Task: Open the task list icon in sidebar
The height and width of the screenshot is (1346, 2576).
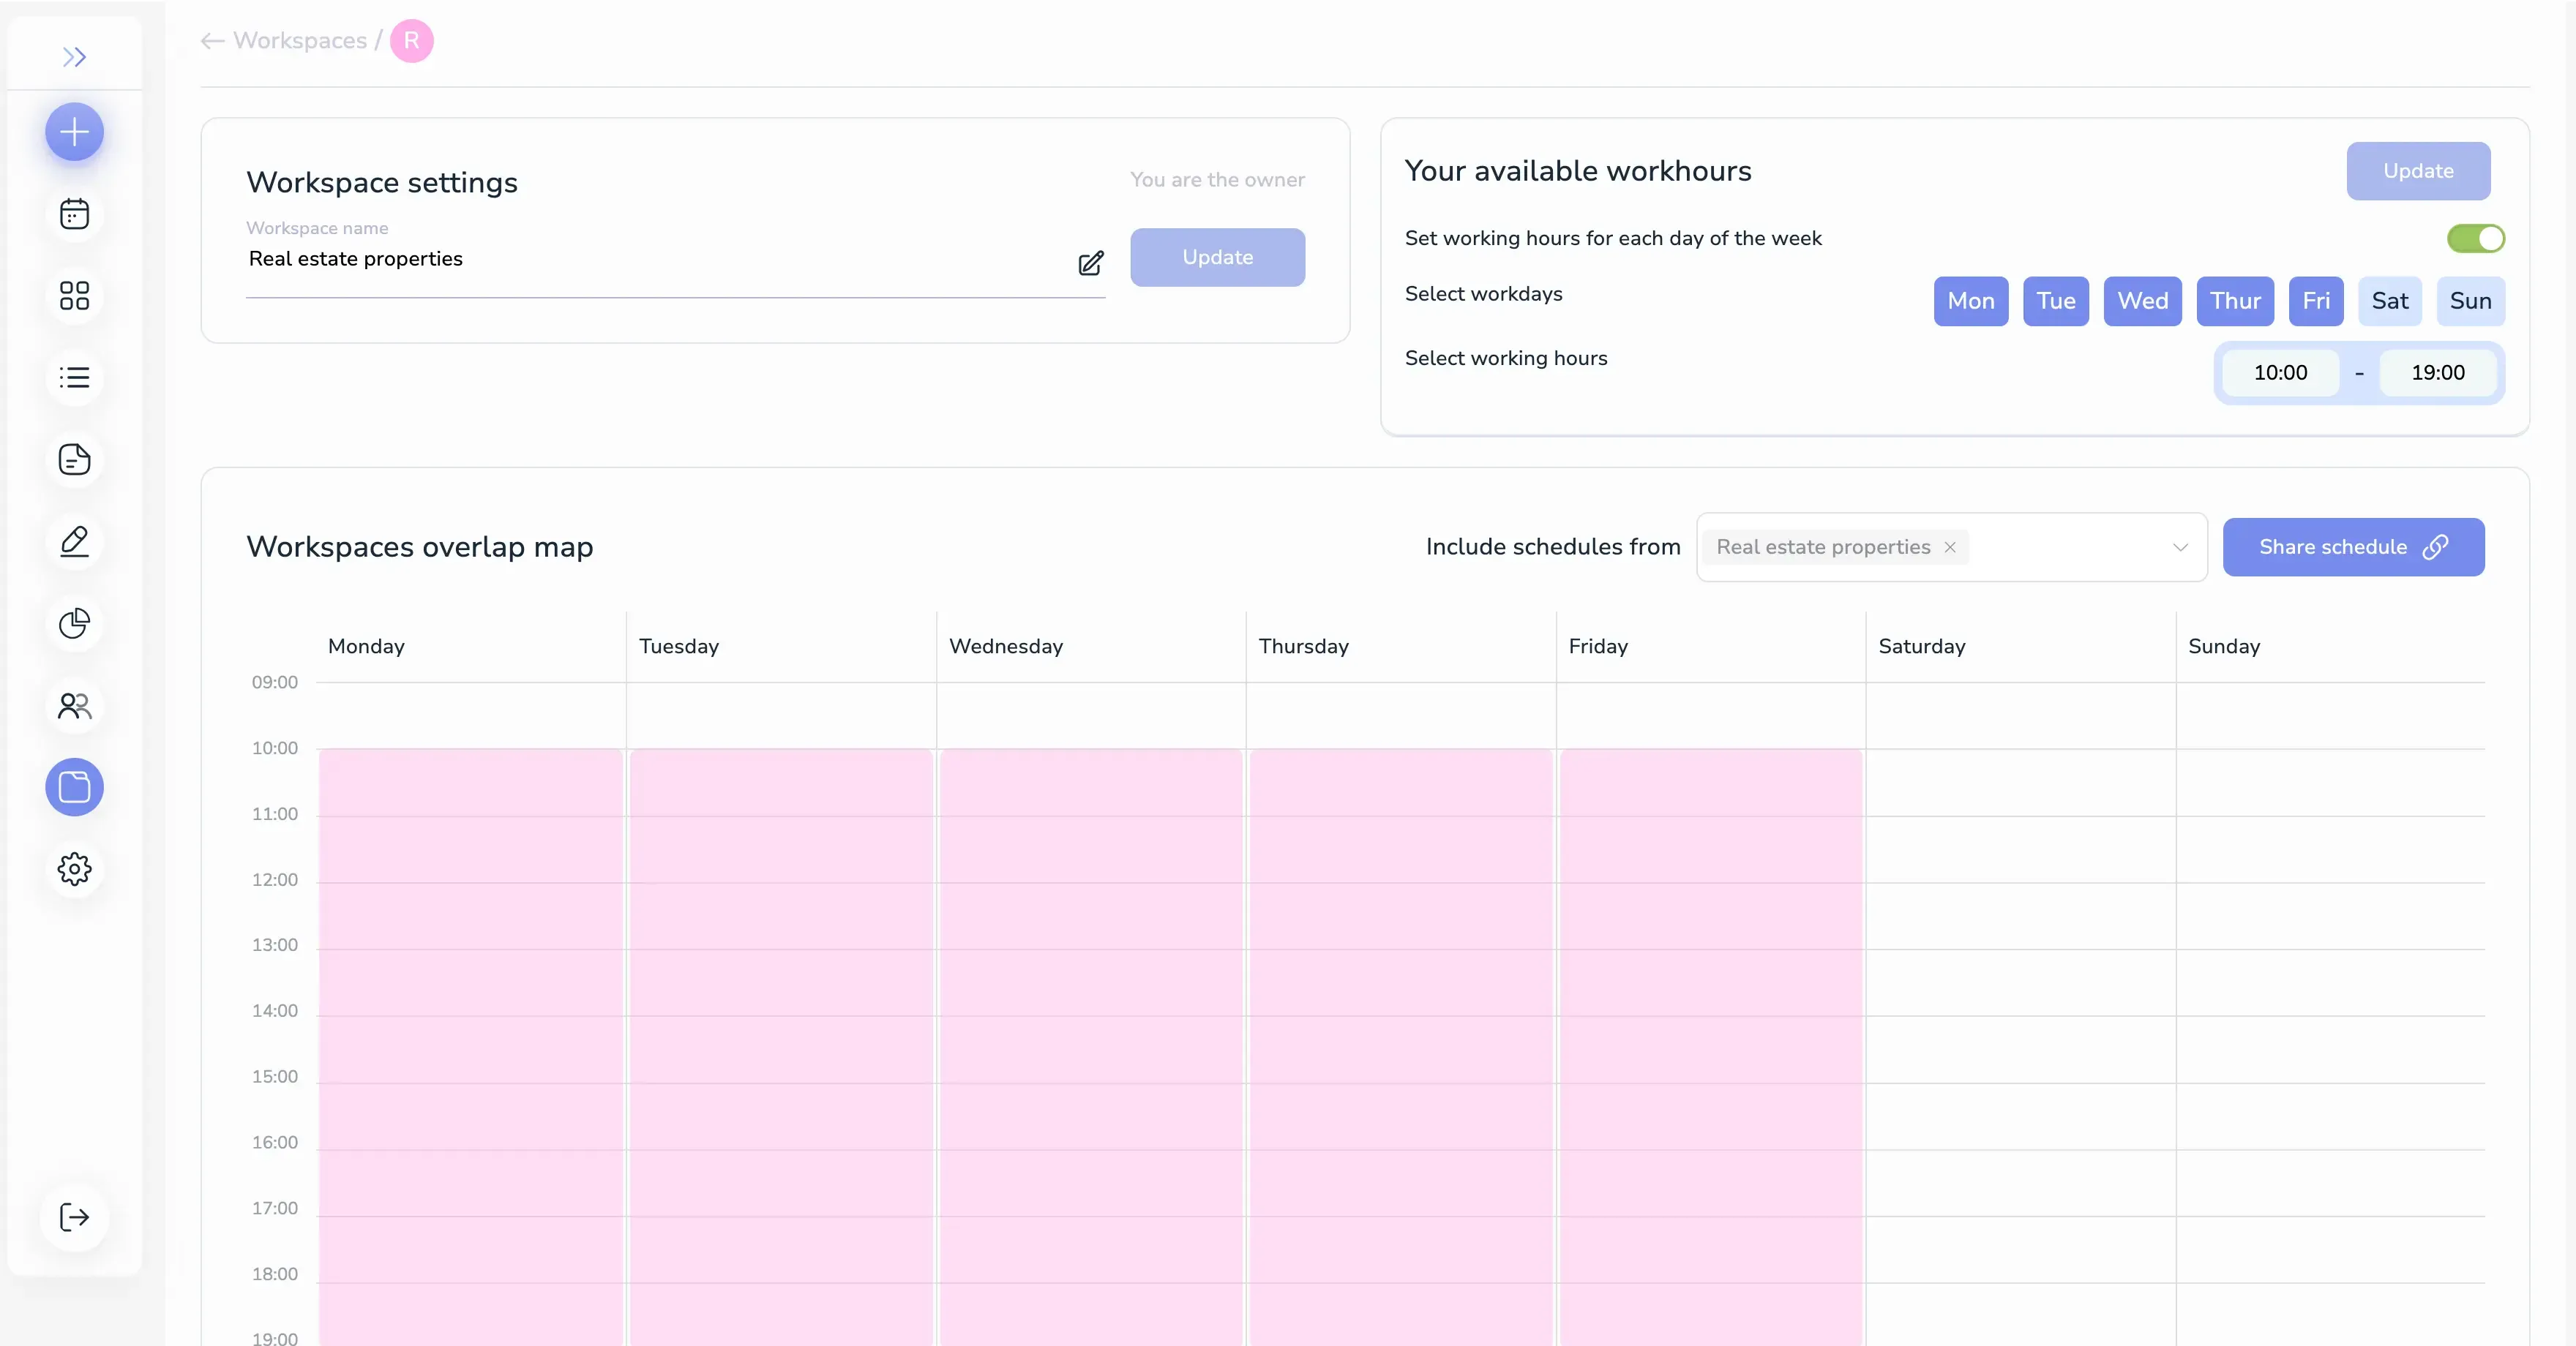Action: click(x=74, y=377)
